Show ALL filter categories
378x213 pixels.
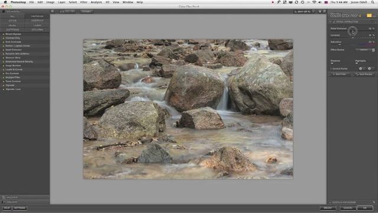click(x=12, y=16)
